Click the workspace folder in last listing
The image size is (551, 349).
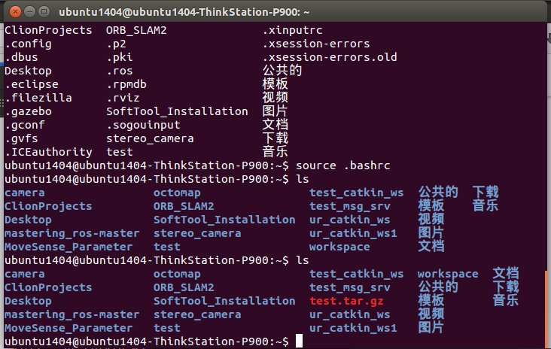[448, 274]
